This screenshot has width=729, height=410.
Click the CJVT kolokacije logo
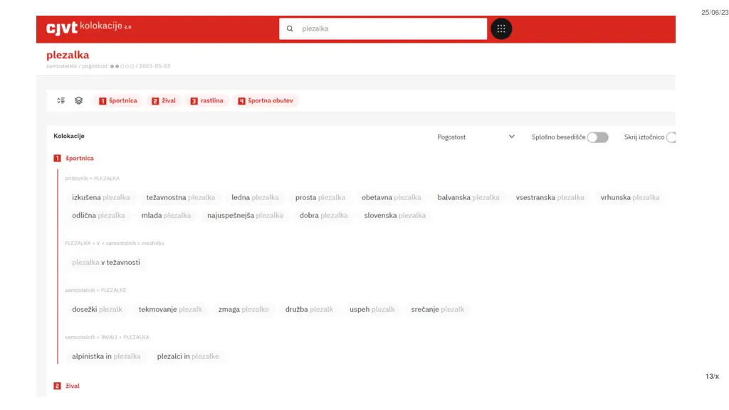coord(89,28)
